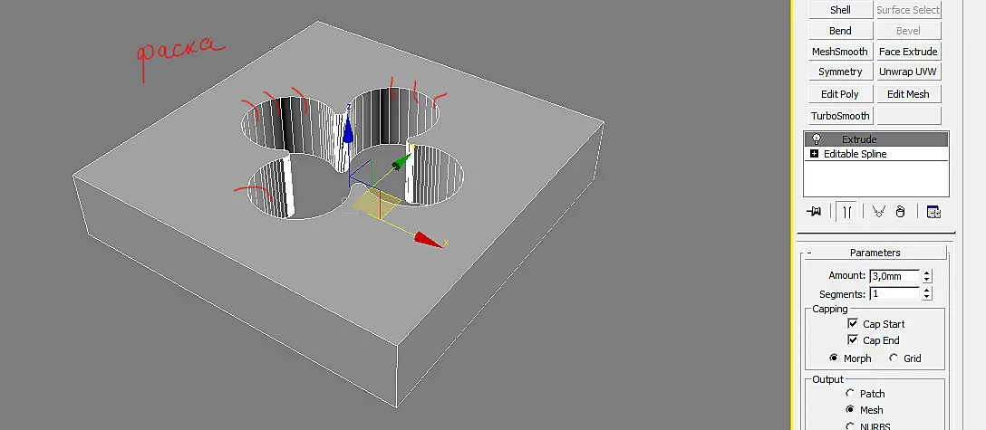Toggle the Extrude modifier lightbulb icon

click(x=817, y=139)
